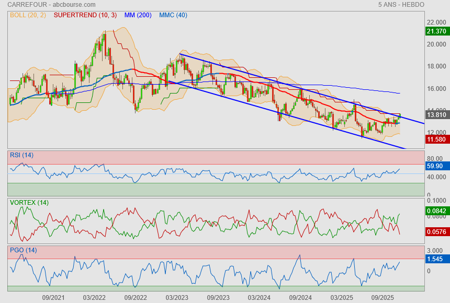
Task: Click the 5 ANS - HEBDO period label
Action: tap(401, 5)
